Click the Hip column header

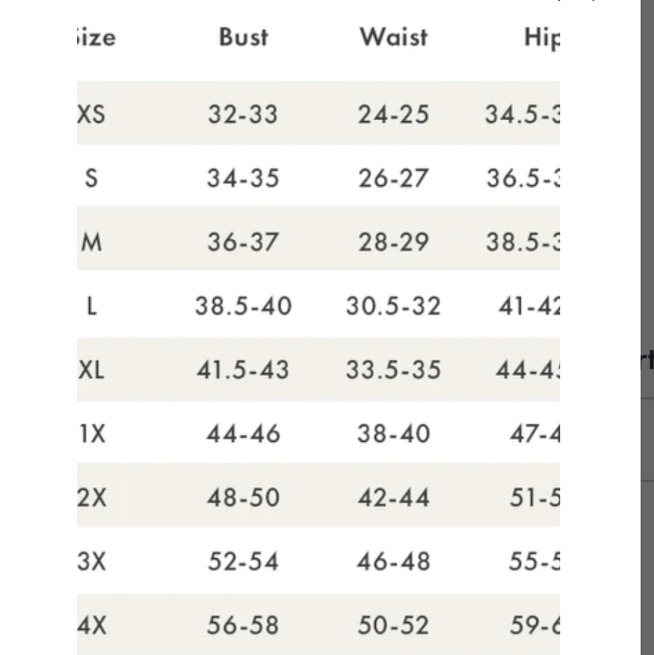click(542, 39)
